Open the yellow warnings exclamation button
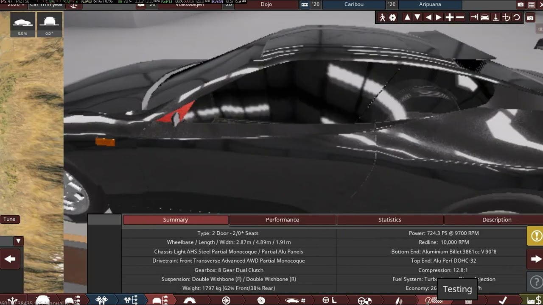 coord(535,236)
